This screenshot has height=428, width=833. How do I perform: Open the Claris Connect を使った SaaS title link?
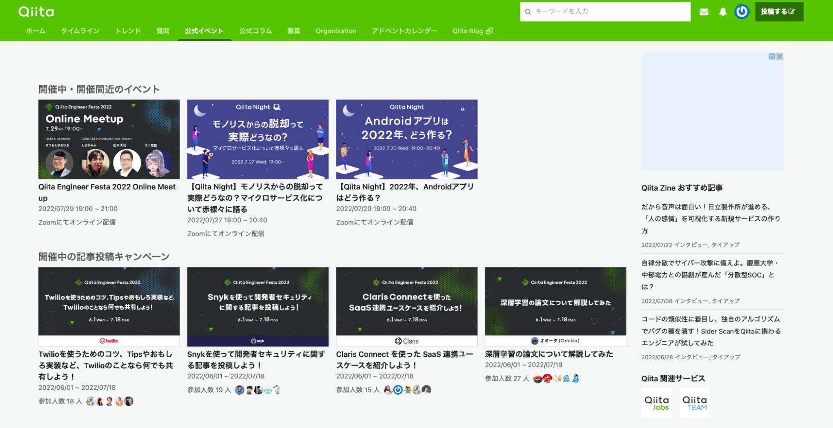click(x=405, y=360)
